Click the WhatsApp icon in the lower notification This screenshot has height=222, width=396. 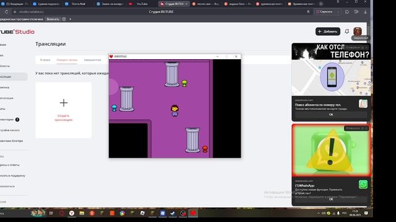[363, 184]
